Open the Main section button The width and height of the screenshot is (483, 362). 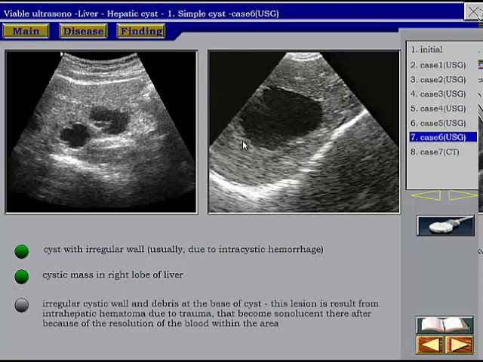tap(26, 31)
